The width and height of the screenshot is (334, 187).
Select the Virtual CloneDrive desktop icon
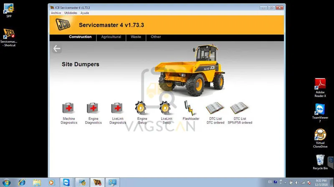[x=320, y=138]
